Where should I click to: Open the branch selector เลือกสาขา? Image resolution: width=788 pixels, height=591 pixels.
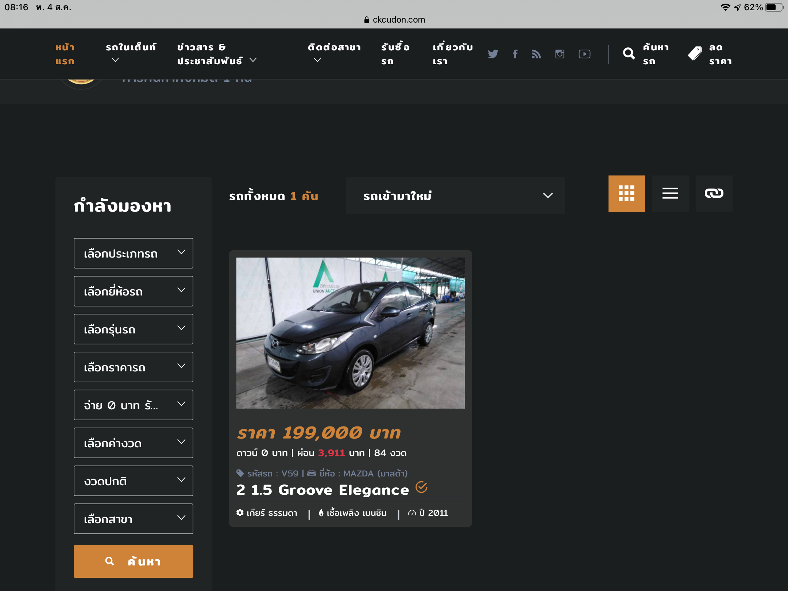click(133, 519)
